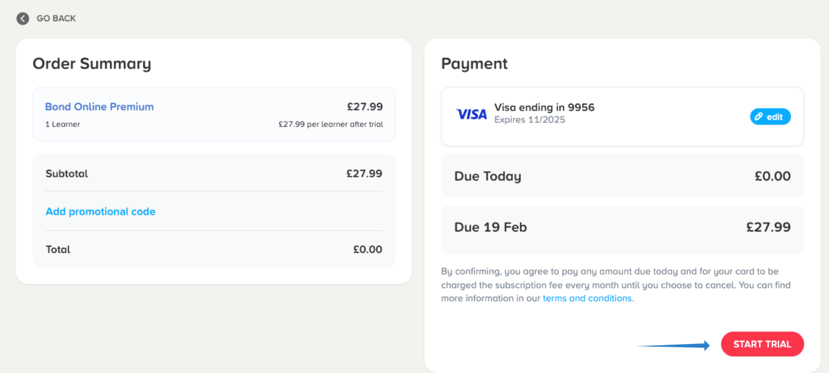The image size is (829, 373).
Task: Click the Visa card logo
Action: tap(471, 114)
